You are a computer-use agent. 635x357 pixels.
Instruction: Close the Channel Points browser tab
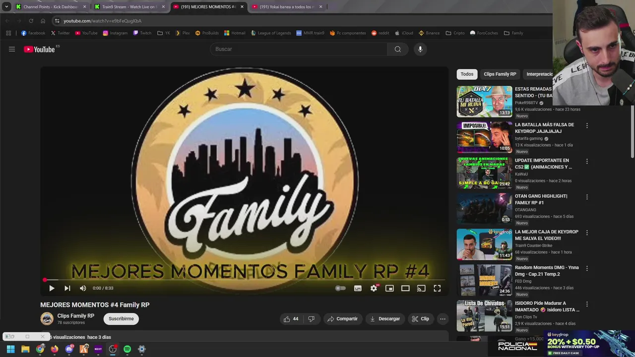click(84, 7)
